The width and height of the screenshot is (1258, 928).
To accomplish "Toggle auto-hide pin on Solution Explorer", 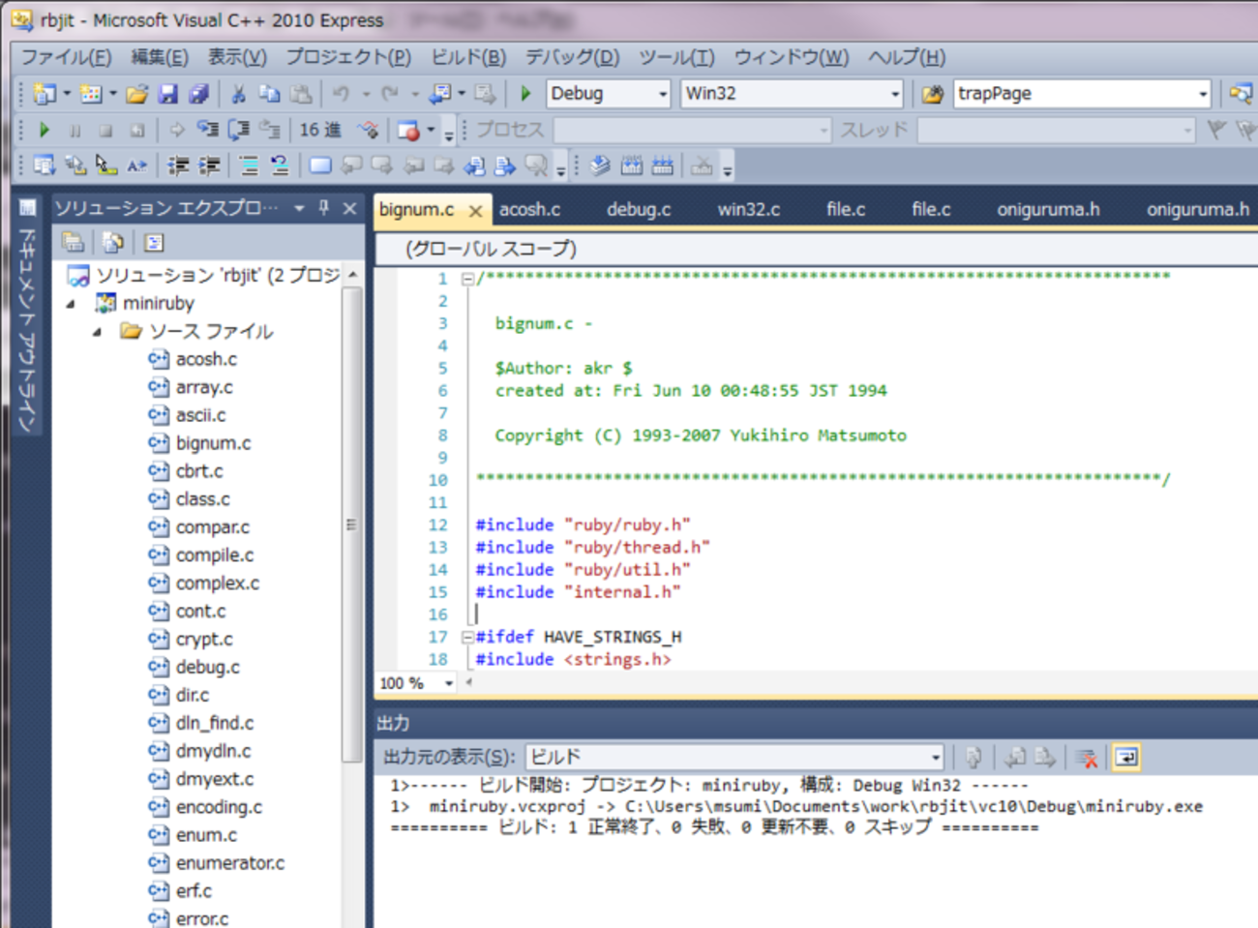I will pos(324,208).
